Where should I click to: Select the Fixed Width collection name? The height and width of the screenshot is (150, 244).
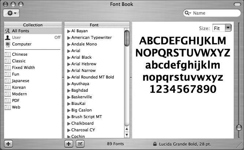tap(23, 67)
